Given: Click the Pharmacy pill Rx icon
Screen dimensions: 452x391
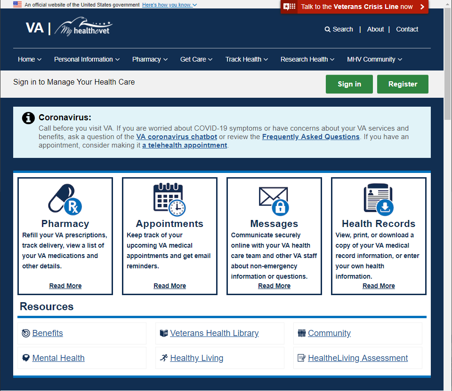Looking at the screenshot, I should [65, 199].
